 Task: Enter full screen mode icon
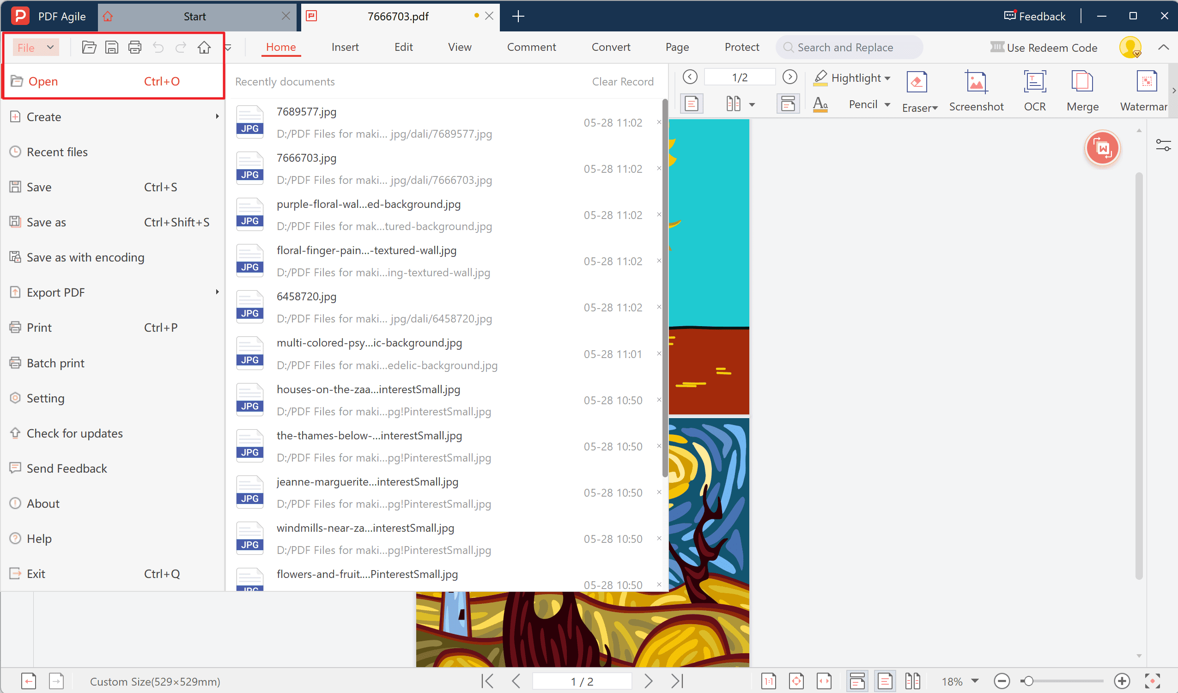tap(1152, 681)
